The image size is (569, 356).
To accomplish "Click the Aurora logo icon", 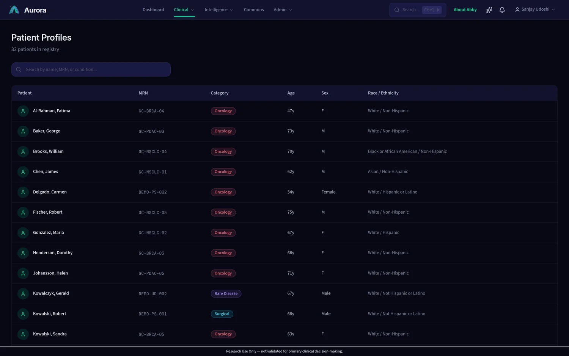I will pyautogui.click(x=14, y=10).
